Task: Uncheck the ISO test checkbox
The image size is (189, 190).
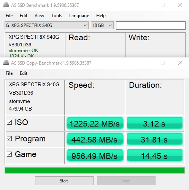Action: (9, 122)
